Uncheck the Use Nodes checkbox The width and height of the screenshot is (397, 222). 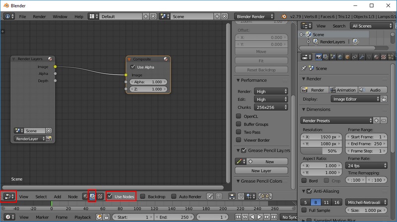tap(110, 196)
